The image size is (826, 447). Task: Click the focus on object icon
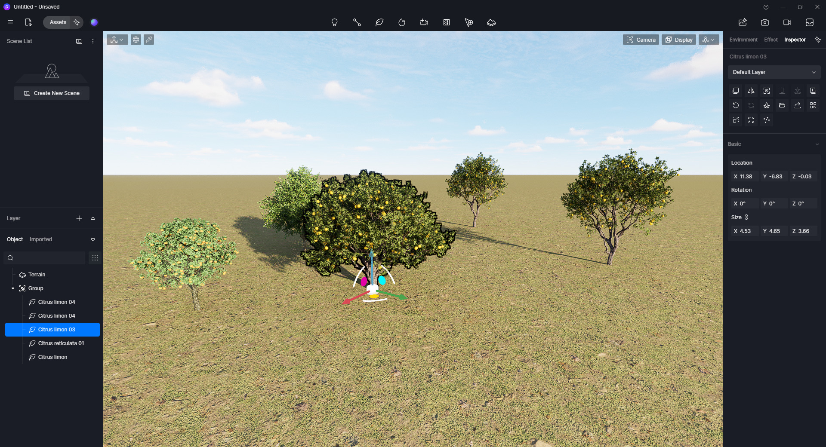point(767,91)
